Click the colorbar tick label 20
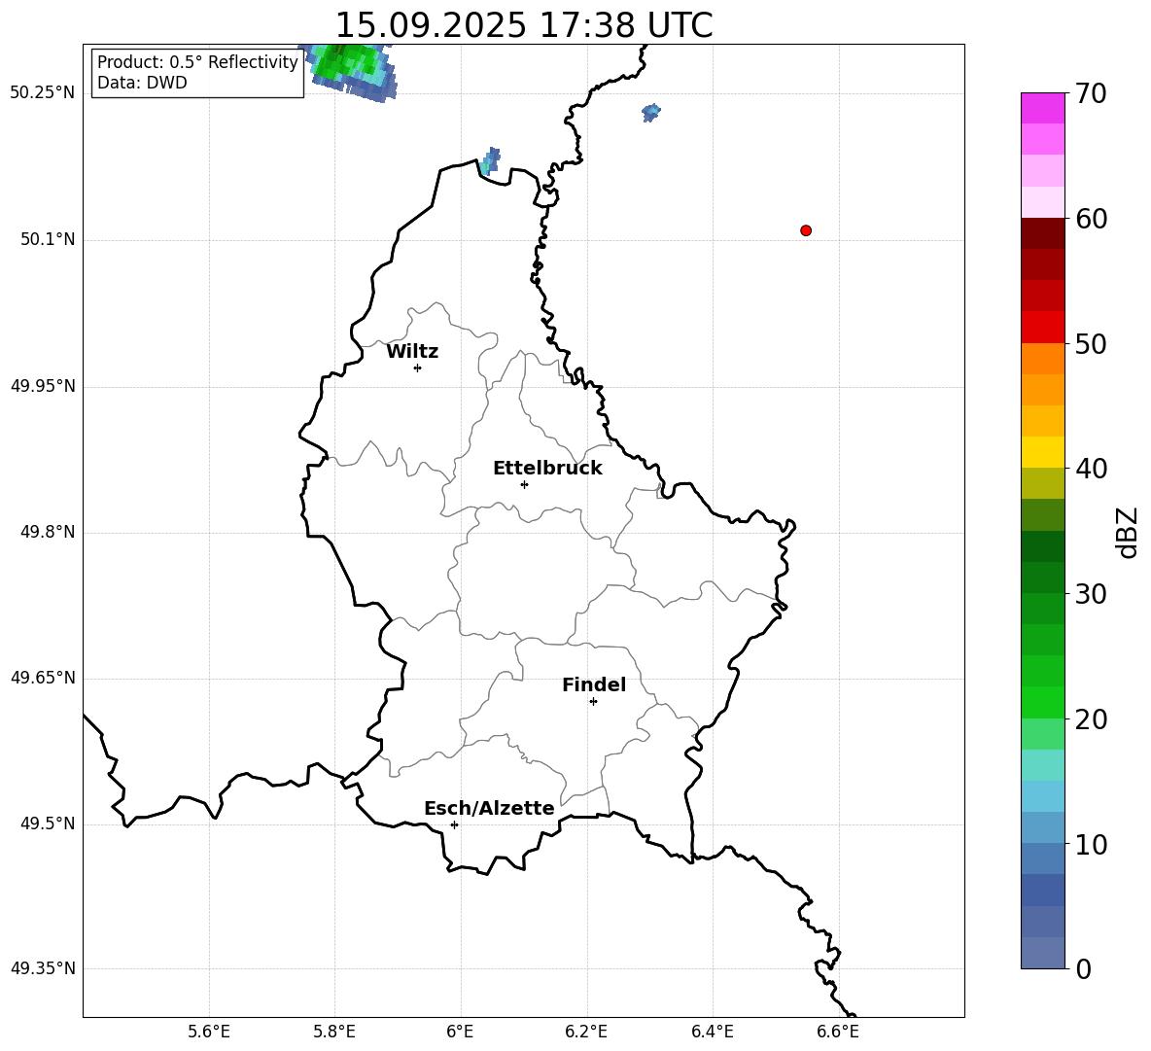Image resolution: width=1151 pixels, height=1051 pixels. [1091, 719]
